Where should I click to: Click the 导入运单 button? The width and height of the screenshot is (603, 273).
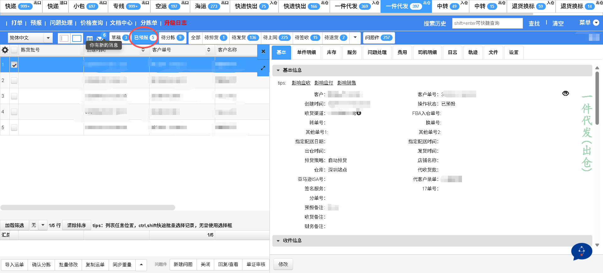(x=14, y=265)
